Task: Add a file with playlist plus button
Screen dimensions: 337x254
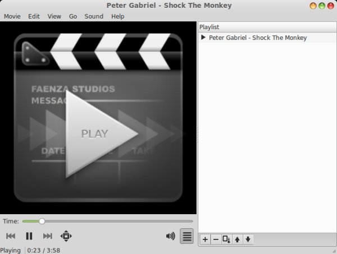Action: 205,239
